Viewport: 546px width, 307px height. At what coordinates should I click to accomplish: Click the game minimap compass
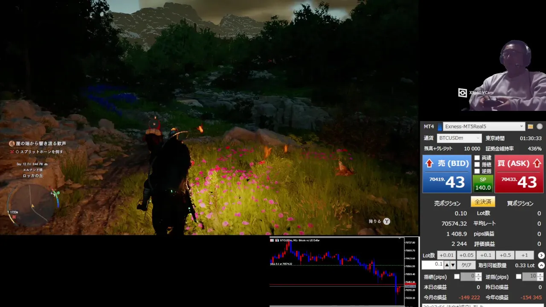click(32, 206)
